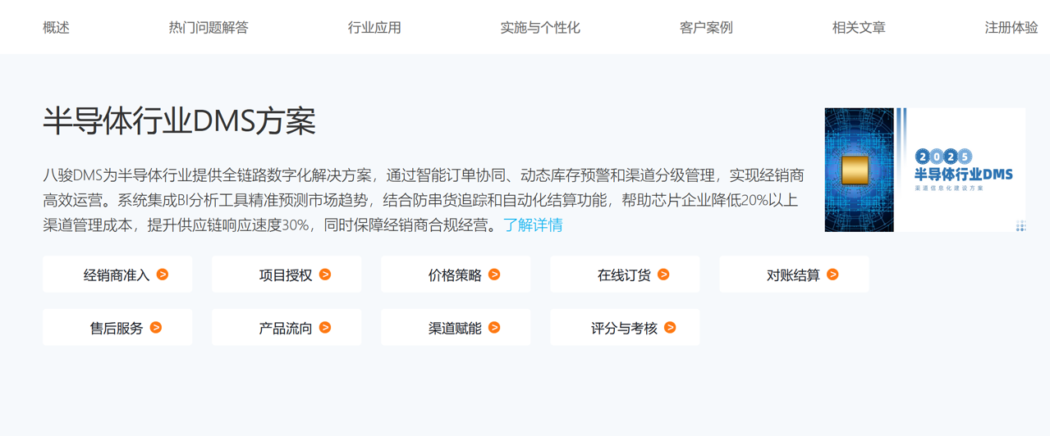
Task: Click the orange arrow icon beside 在线订货
Action: pos(663,275)
